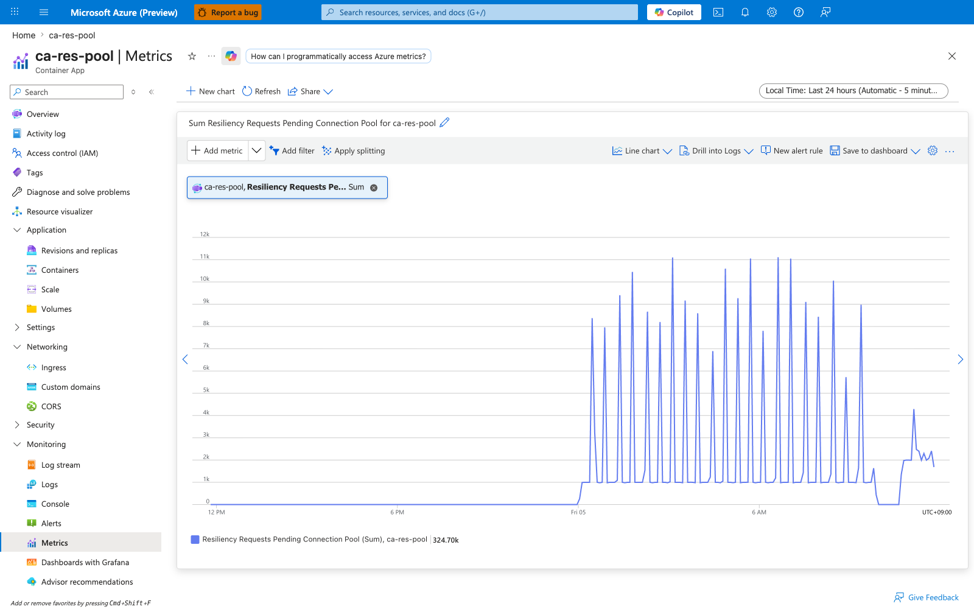Open Cloud Shell from the top bar

click(x=718, y=12)
